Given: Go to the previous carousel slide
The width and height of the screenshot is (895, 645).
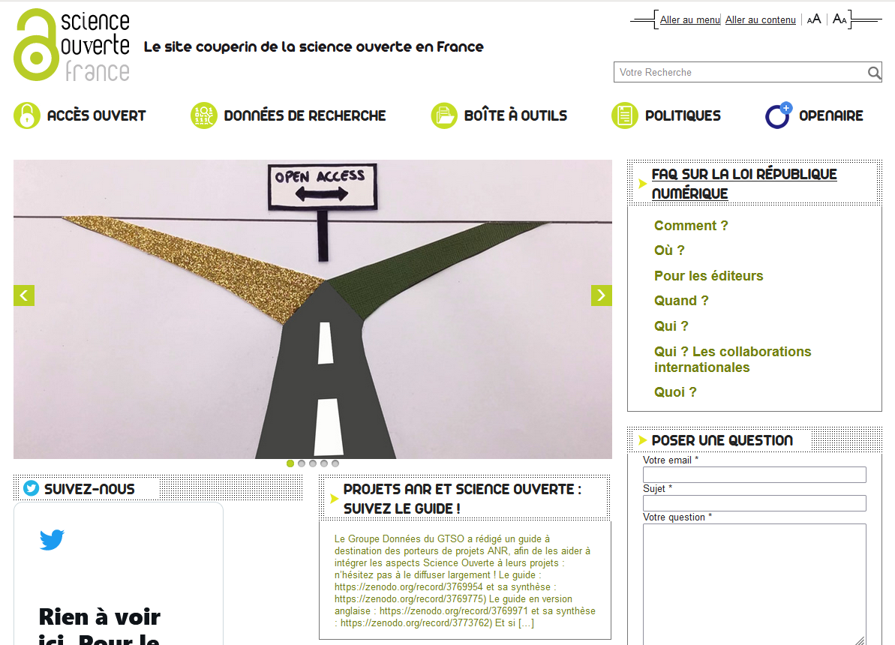Looking at the screenshot, I should 24,295.
